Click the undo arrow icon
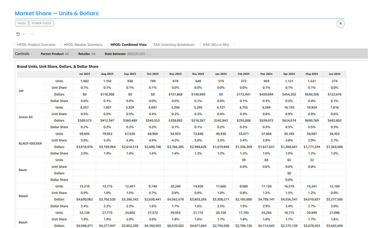The width and height of the screenshot is (368, 228). (x=25, y=34)
